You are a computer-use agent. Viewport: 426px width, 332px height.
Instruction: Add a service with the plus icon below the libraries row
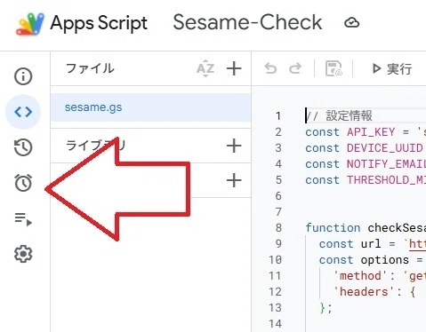click(x=234, y=180)
